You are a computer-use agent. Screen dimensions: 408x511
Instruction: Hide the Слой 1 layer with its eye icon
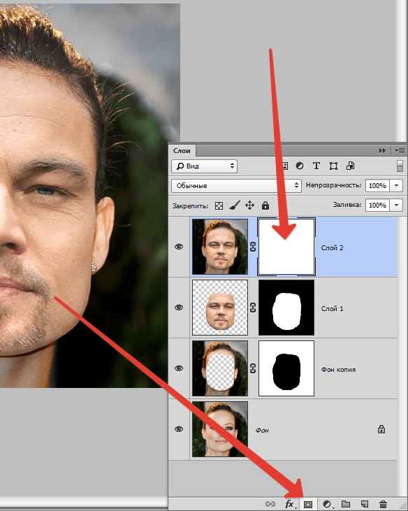179,308
